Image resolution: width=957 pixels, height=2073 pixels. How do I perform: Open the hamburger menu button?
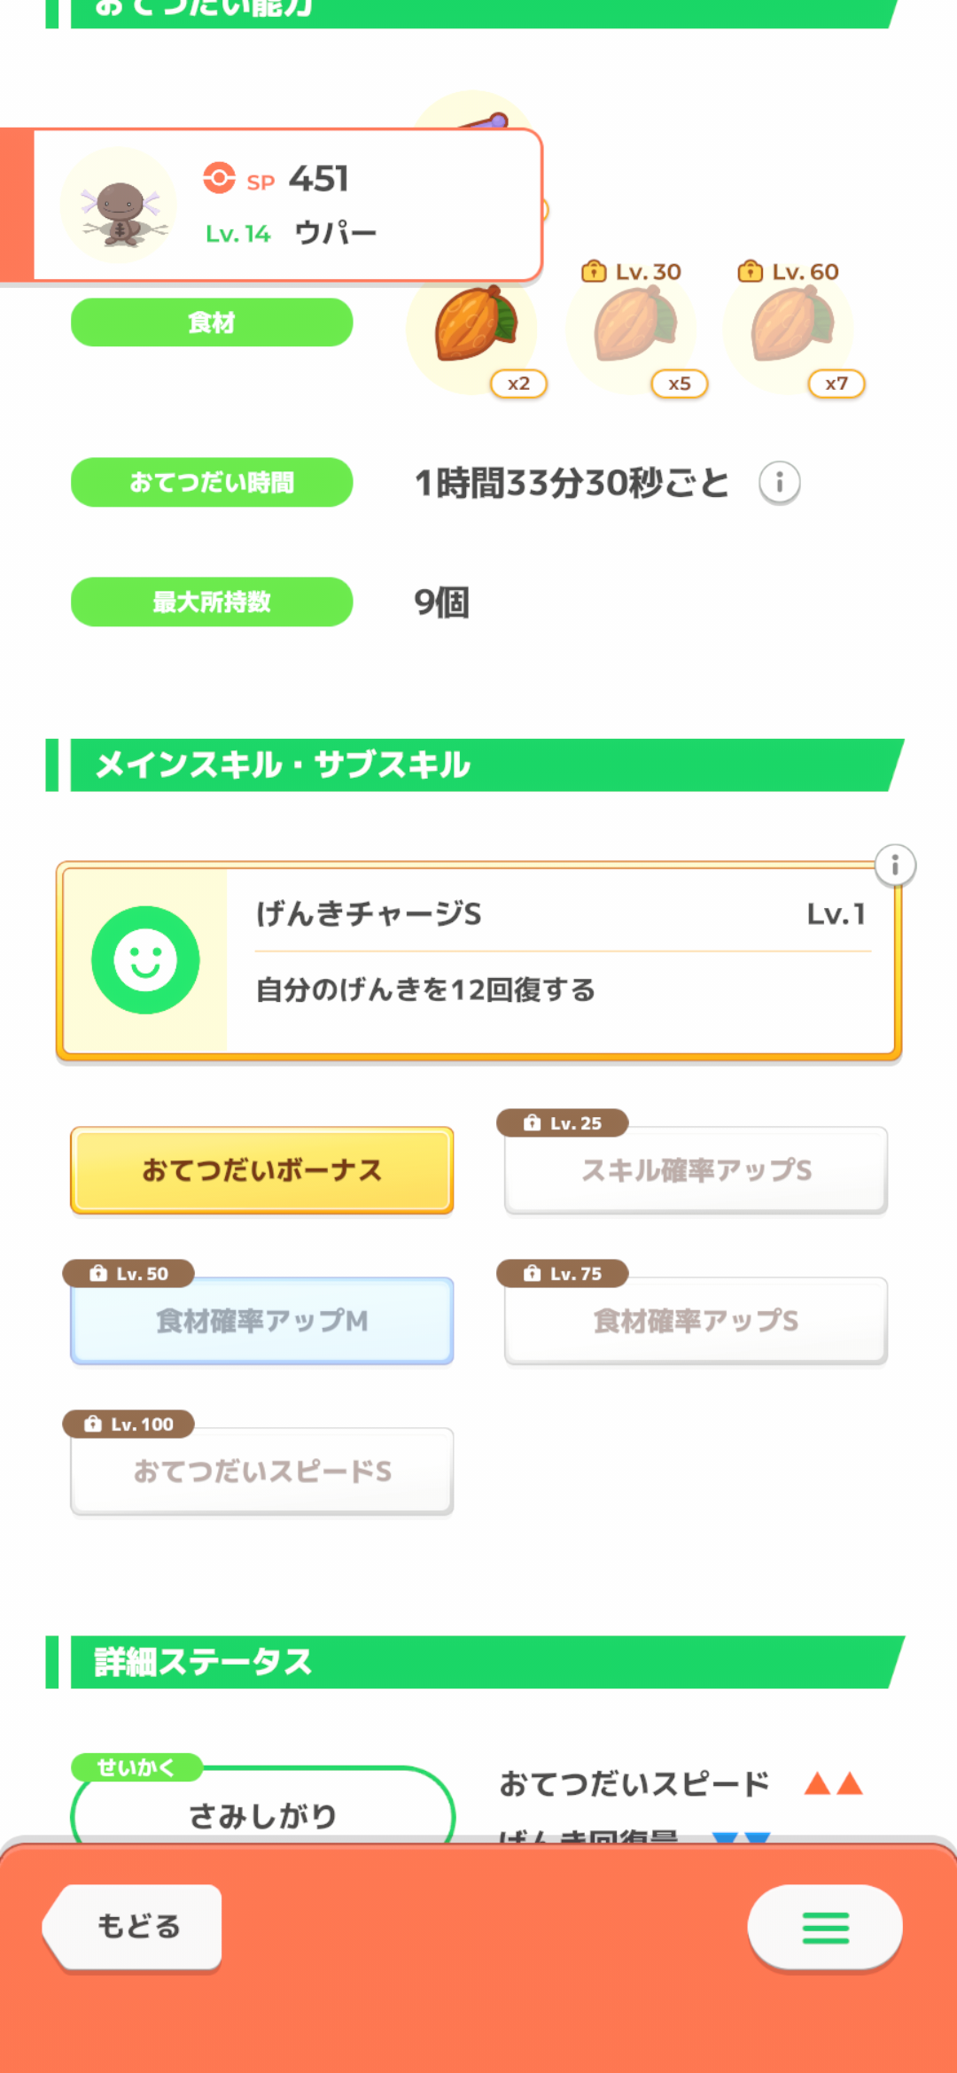825,1928
